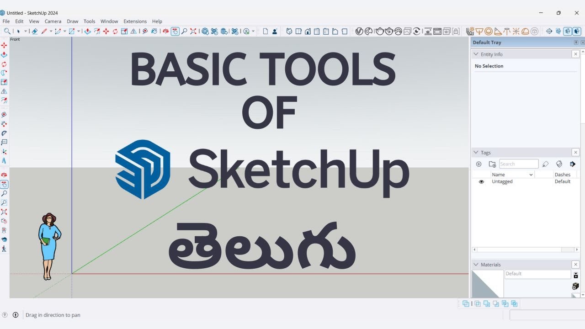Close the Materials panel

pos(575,265)
